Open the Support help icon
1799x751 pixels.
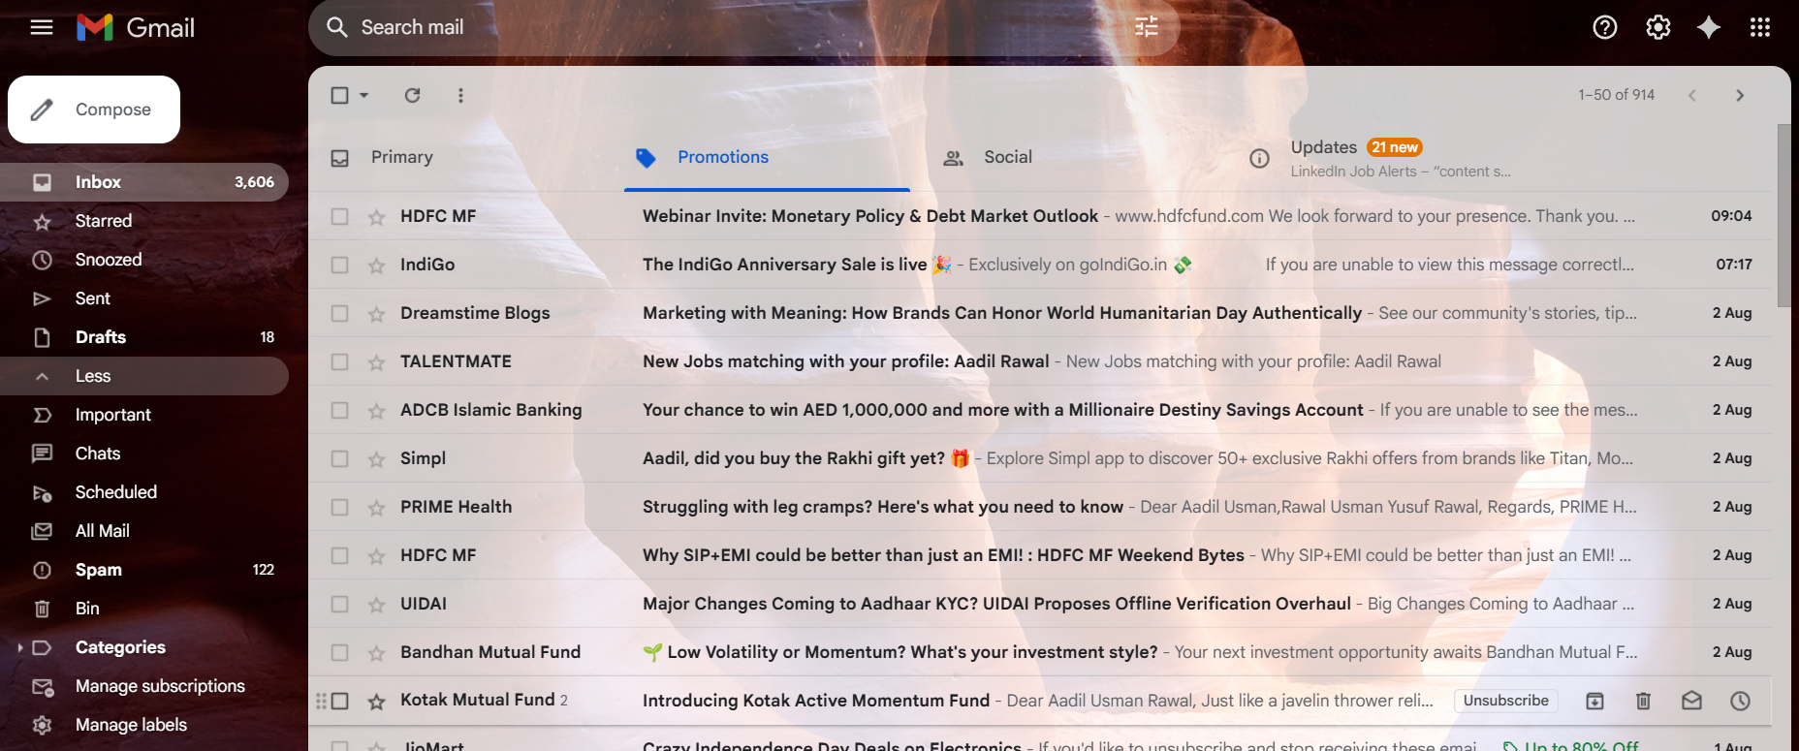click(1604, 27)
